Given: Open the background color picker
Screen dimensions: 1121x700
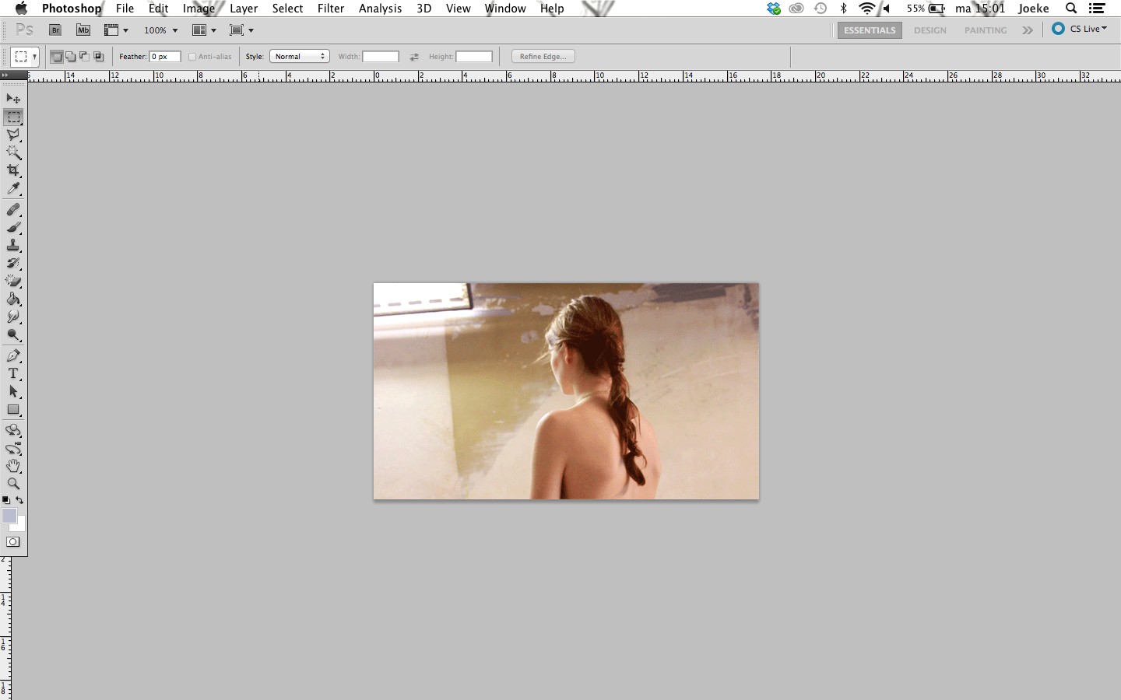Looking at the screenshot, I should point(21,527).
